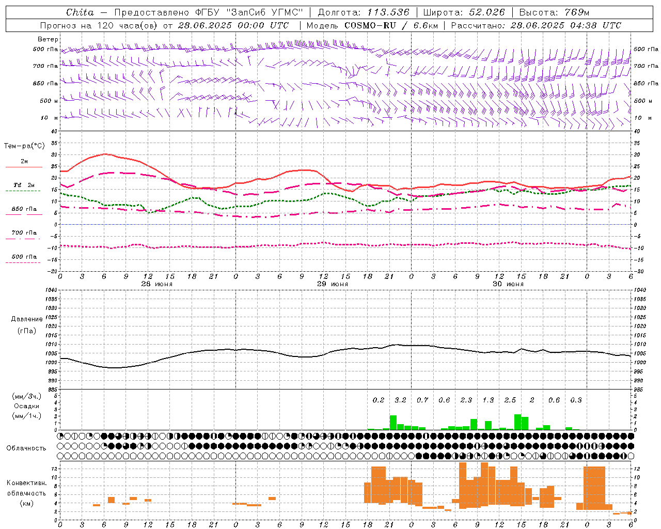
Task: Click the "Высота: 769м" header value
Action: coord(554,12)
